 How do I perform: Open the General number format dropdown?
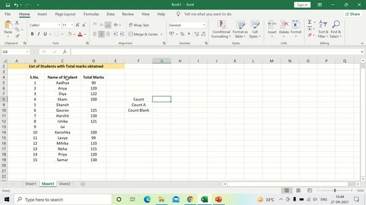point(204,25)
